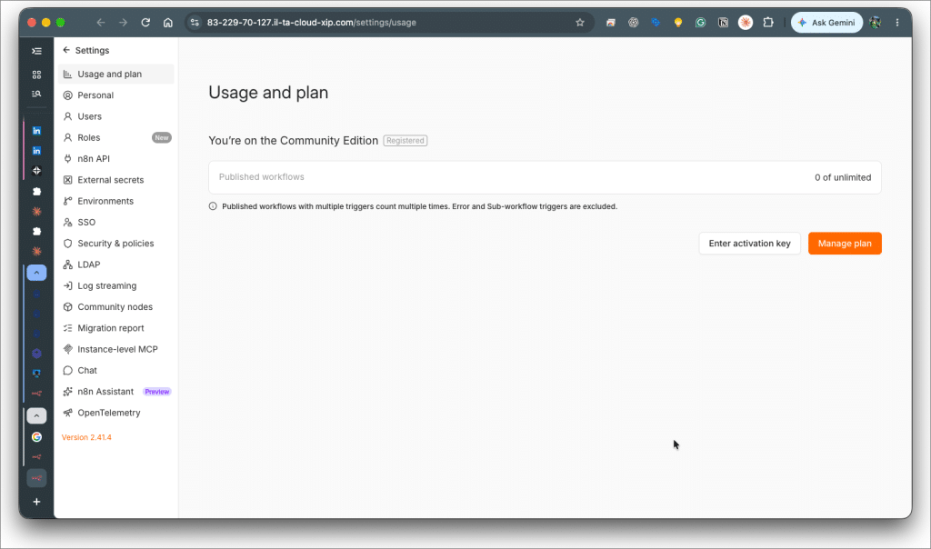Open the Migration report page
931x549 pixels.
pos(116,328)
